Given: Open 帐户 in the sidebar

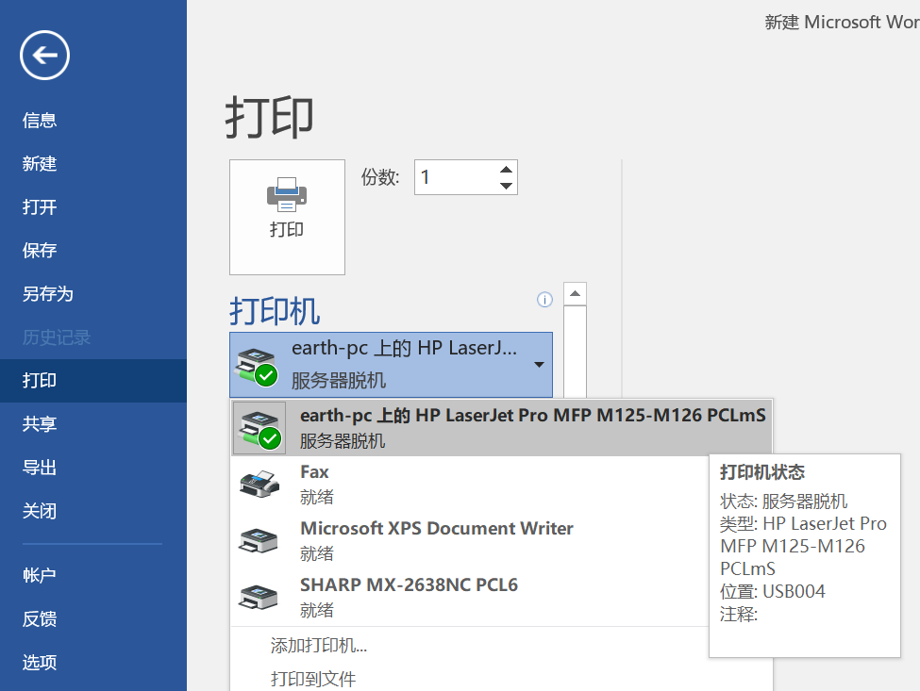Looking at the screenshot, I should coord(40,575).
